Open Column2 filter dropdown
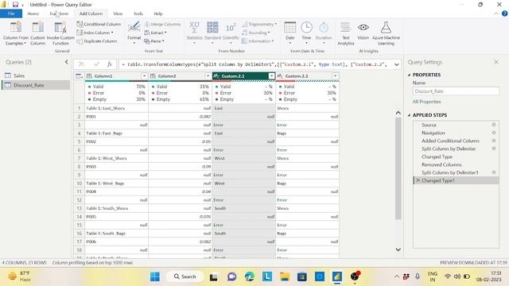This screenshot has width=509, height=286. point(208,76)
